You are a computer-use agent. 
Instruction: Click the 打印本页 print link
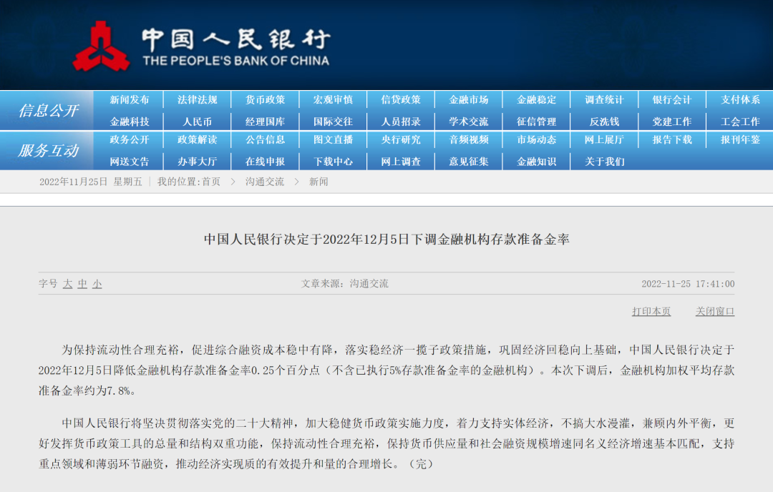click(x=651, y=312)
